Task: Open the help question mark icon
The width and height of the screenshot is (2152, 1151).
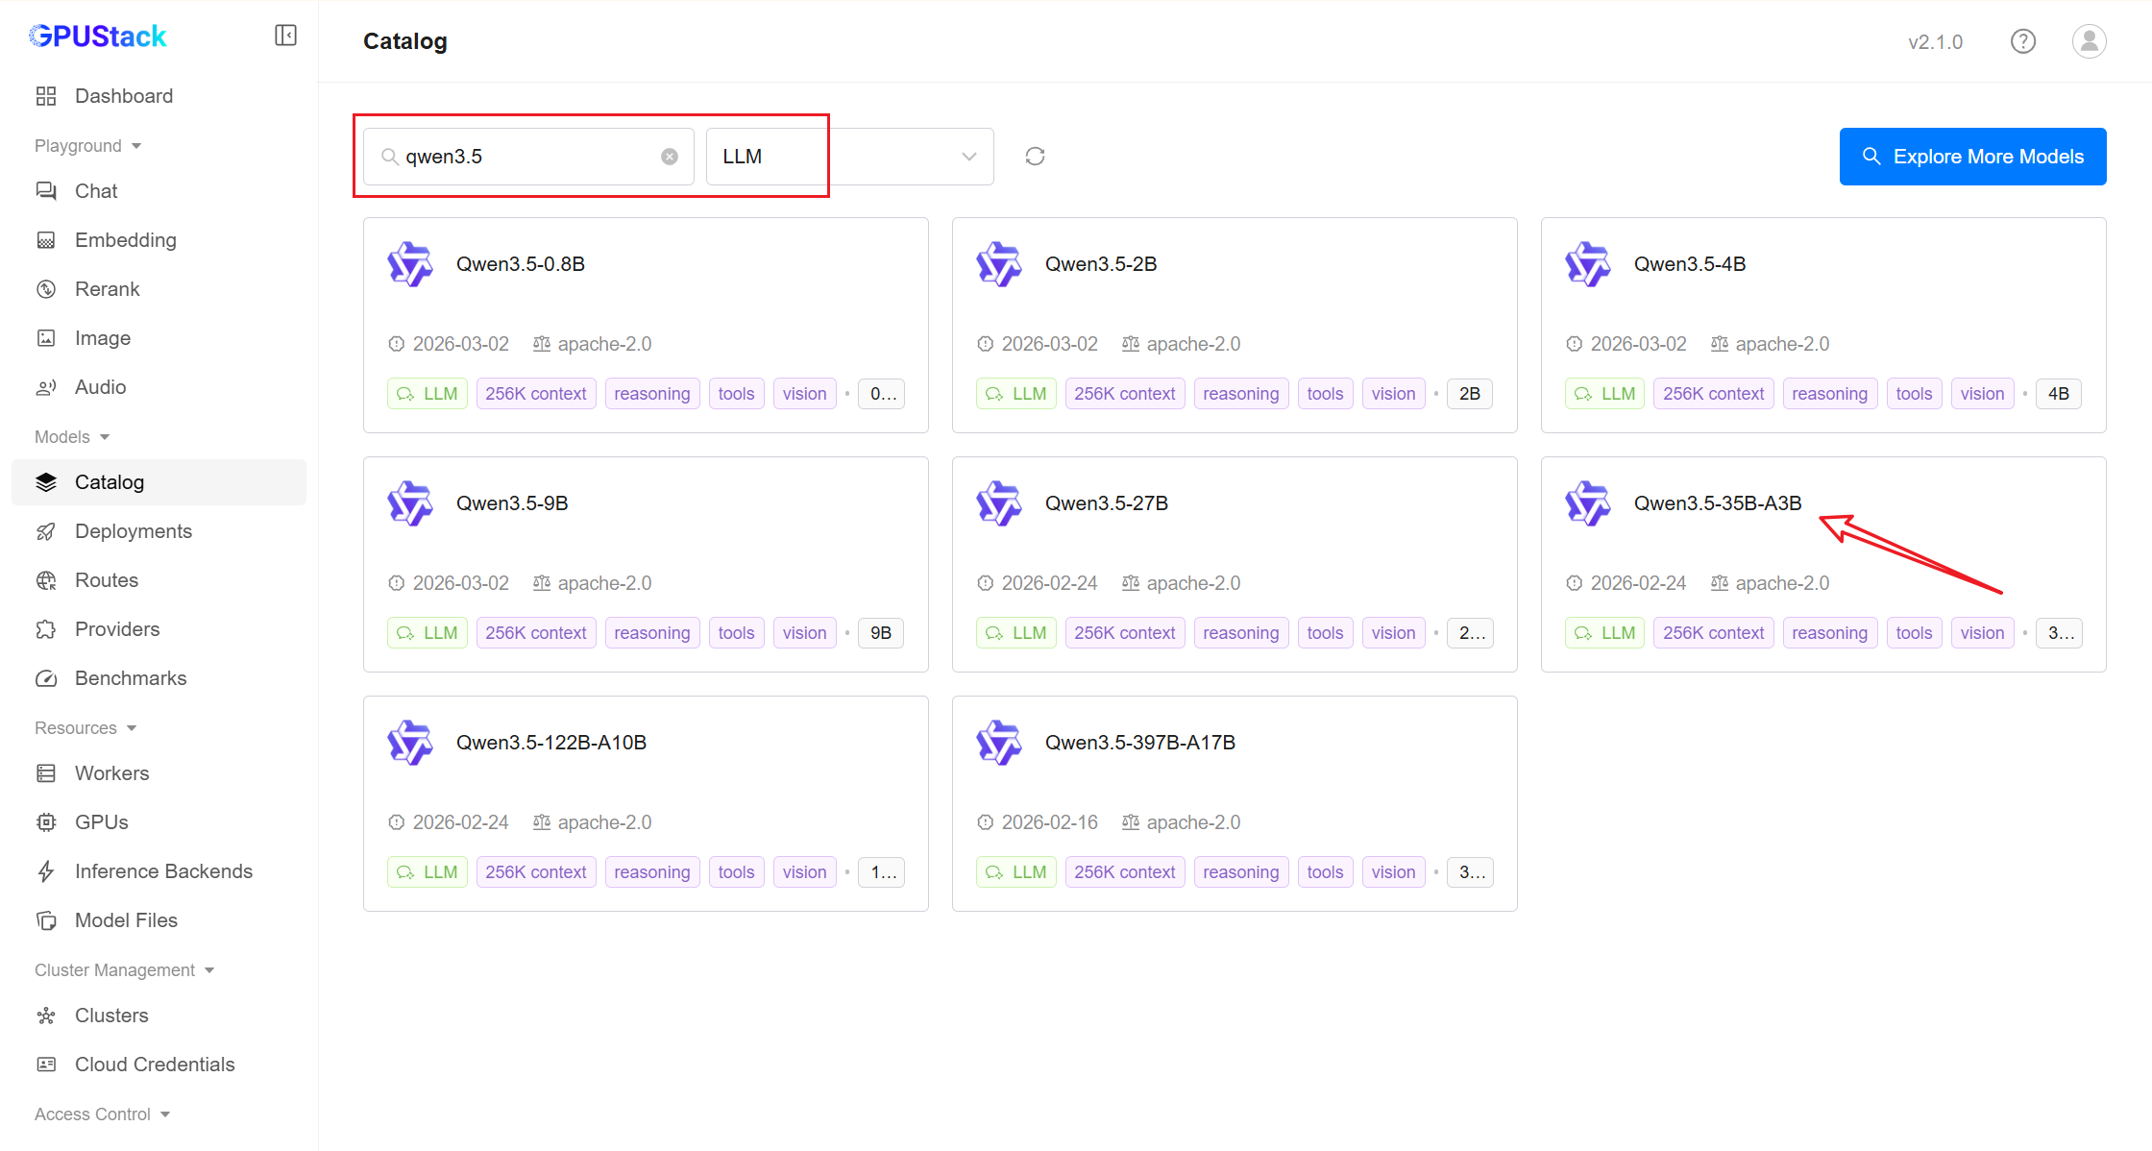Action: [2023, 41]
